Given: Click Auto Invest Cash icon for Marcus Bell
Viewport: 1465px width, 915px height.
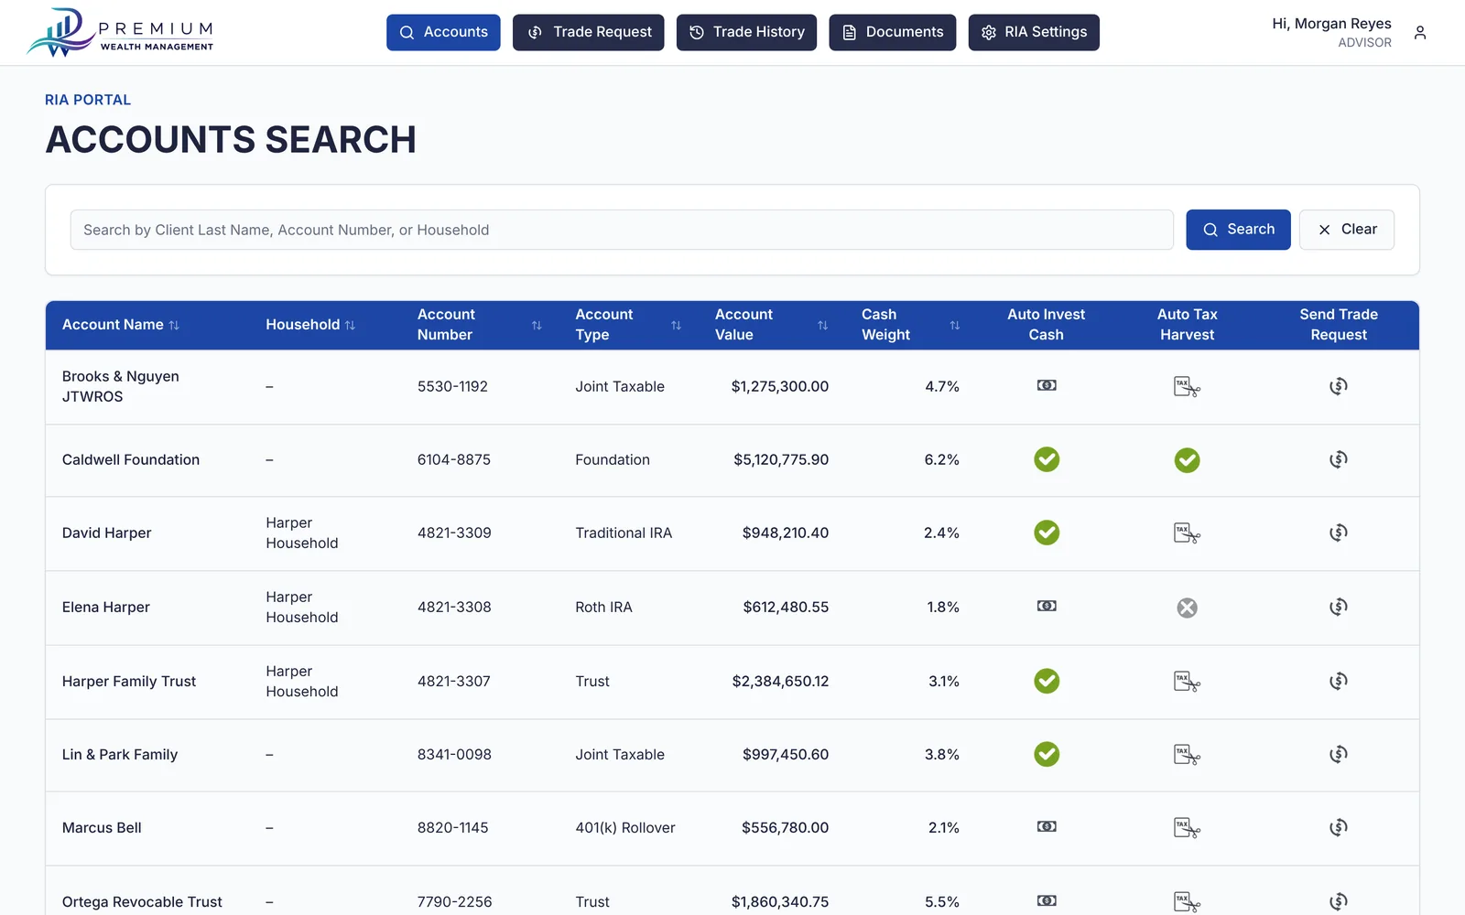Looking at the screenshot, I should point(1047,827).
